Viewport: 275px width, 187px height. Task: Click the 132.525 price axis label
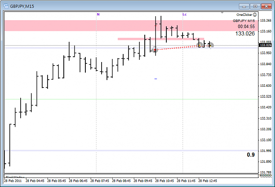point(265,96)
